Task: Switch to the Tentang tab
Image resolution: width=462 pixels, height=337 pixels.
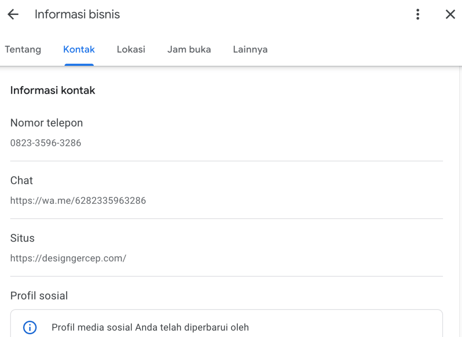Action: (23, 50)
